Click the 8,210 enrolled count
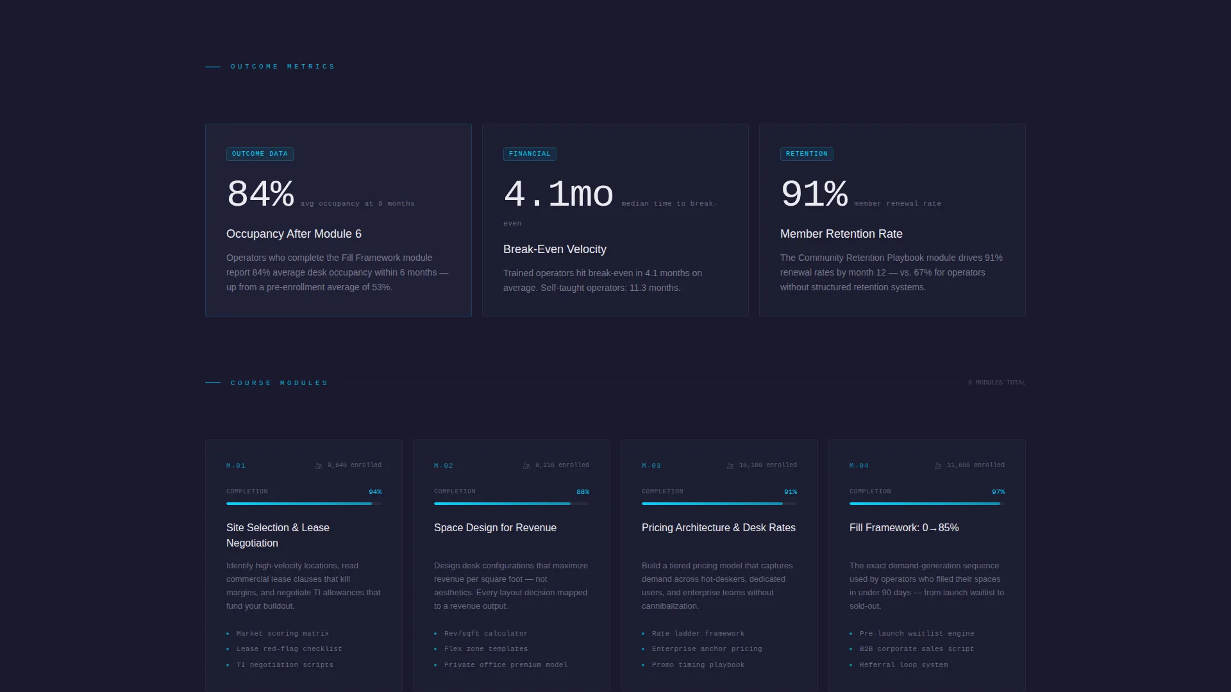Image resolution: width=1231 pixels, height=692 pixels. tap(562, 465)
